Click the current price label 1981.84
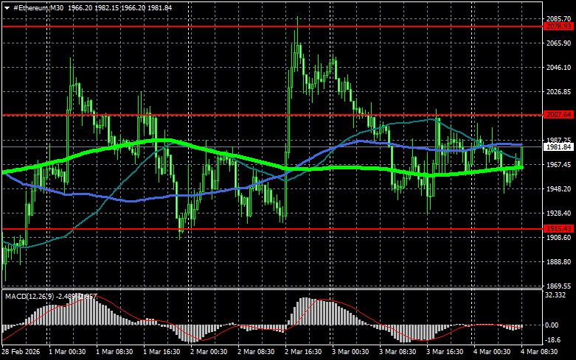 click(559, 147)
